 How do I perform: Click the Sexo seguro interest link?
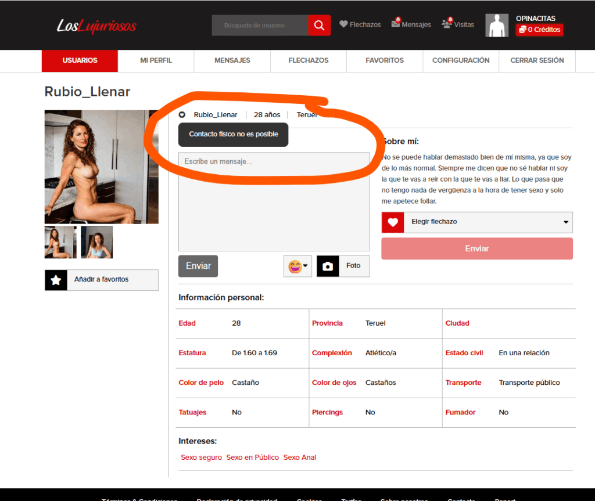click(201, 457)
